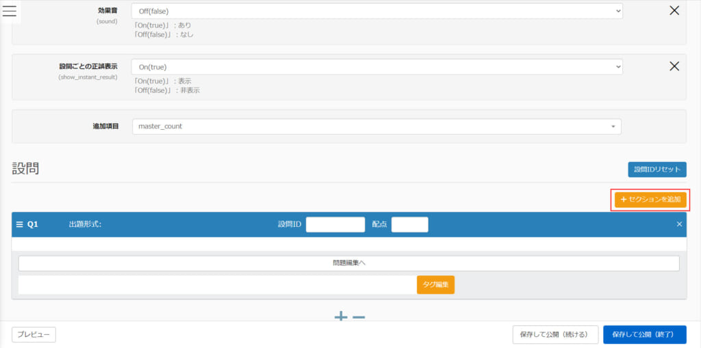This screenshot has width=701, height=348.
Task: Go to 問題編集へ
Action: point(348,263)
